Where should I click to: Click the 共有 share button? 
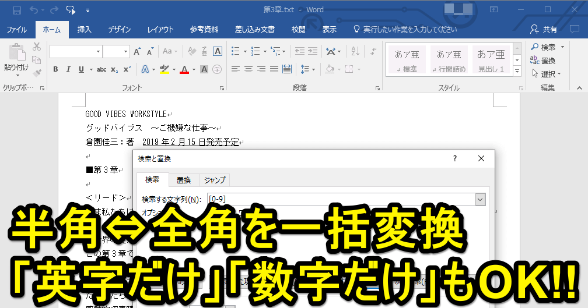(544, 29)
